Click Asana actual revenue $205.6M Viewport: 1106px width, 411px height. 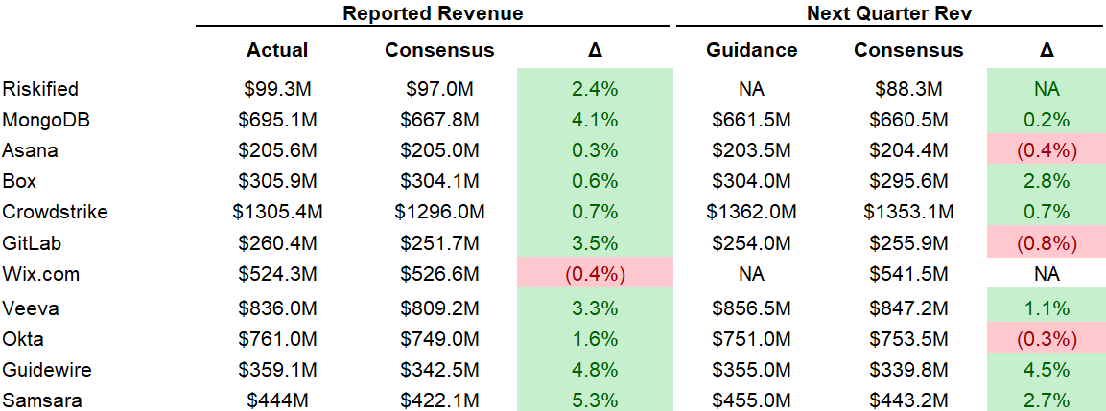278,150
